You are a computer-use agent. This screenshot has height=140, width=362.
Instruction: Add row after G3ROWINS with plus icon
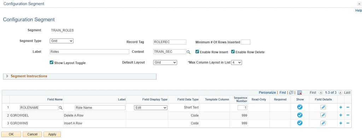[x=341, y=123]
